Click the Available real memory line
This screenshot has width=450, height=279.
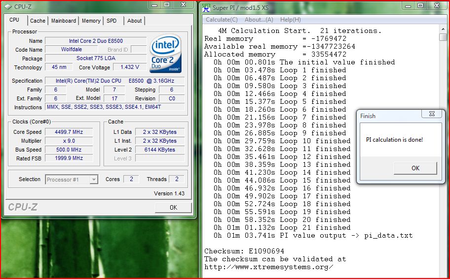(280, 46)
